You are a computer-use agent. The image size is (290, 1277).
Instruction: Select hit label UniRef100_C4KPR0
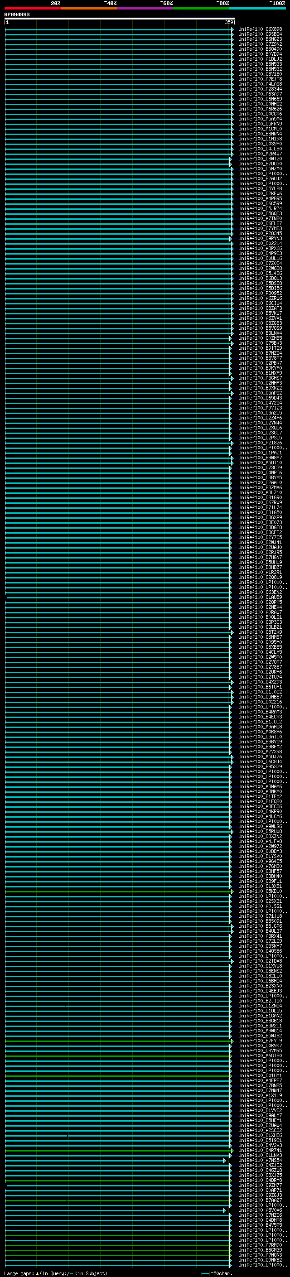pyautogui.click(x=260, y=811)
